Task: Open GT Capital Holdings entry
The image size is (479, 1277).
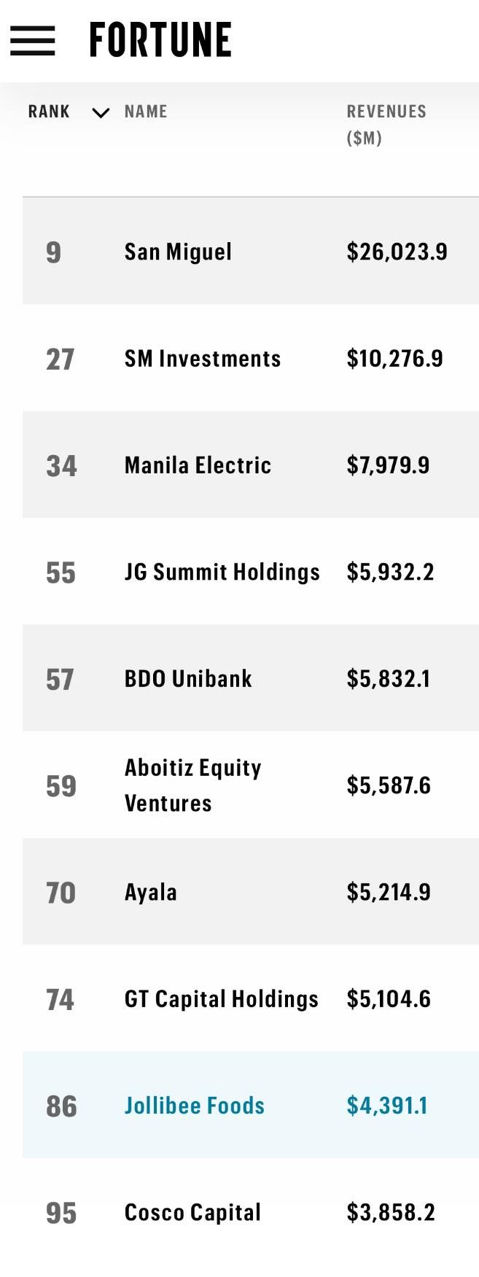Action: (221, 998)
